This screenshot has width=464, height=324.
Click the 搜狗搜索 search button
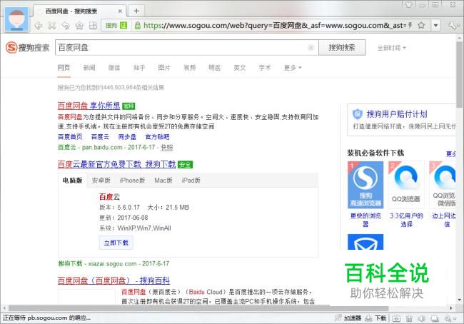[342, 47]
